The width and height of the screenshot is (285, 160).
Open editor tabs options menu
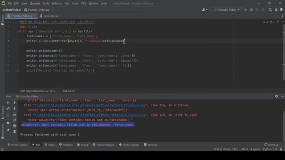(x=282, y=16)
